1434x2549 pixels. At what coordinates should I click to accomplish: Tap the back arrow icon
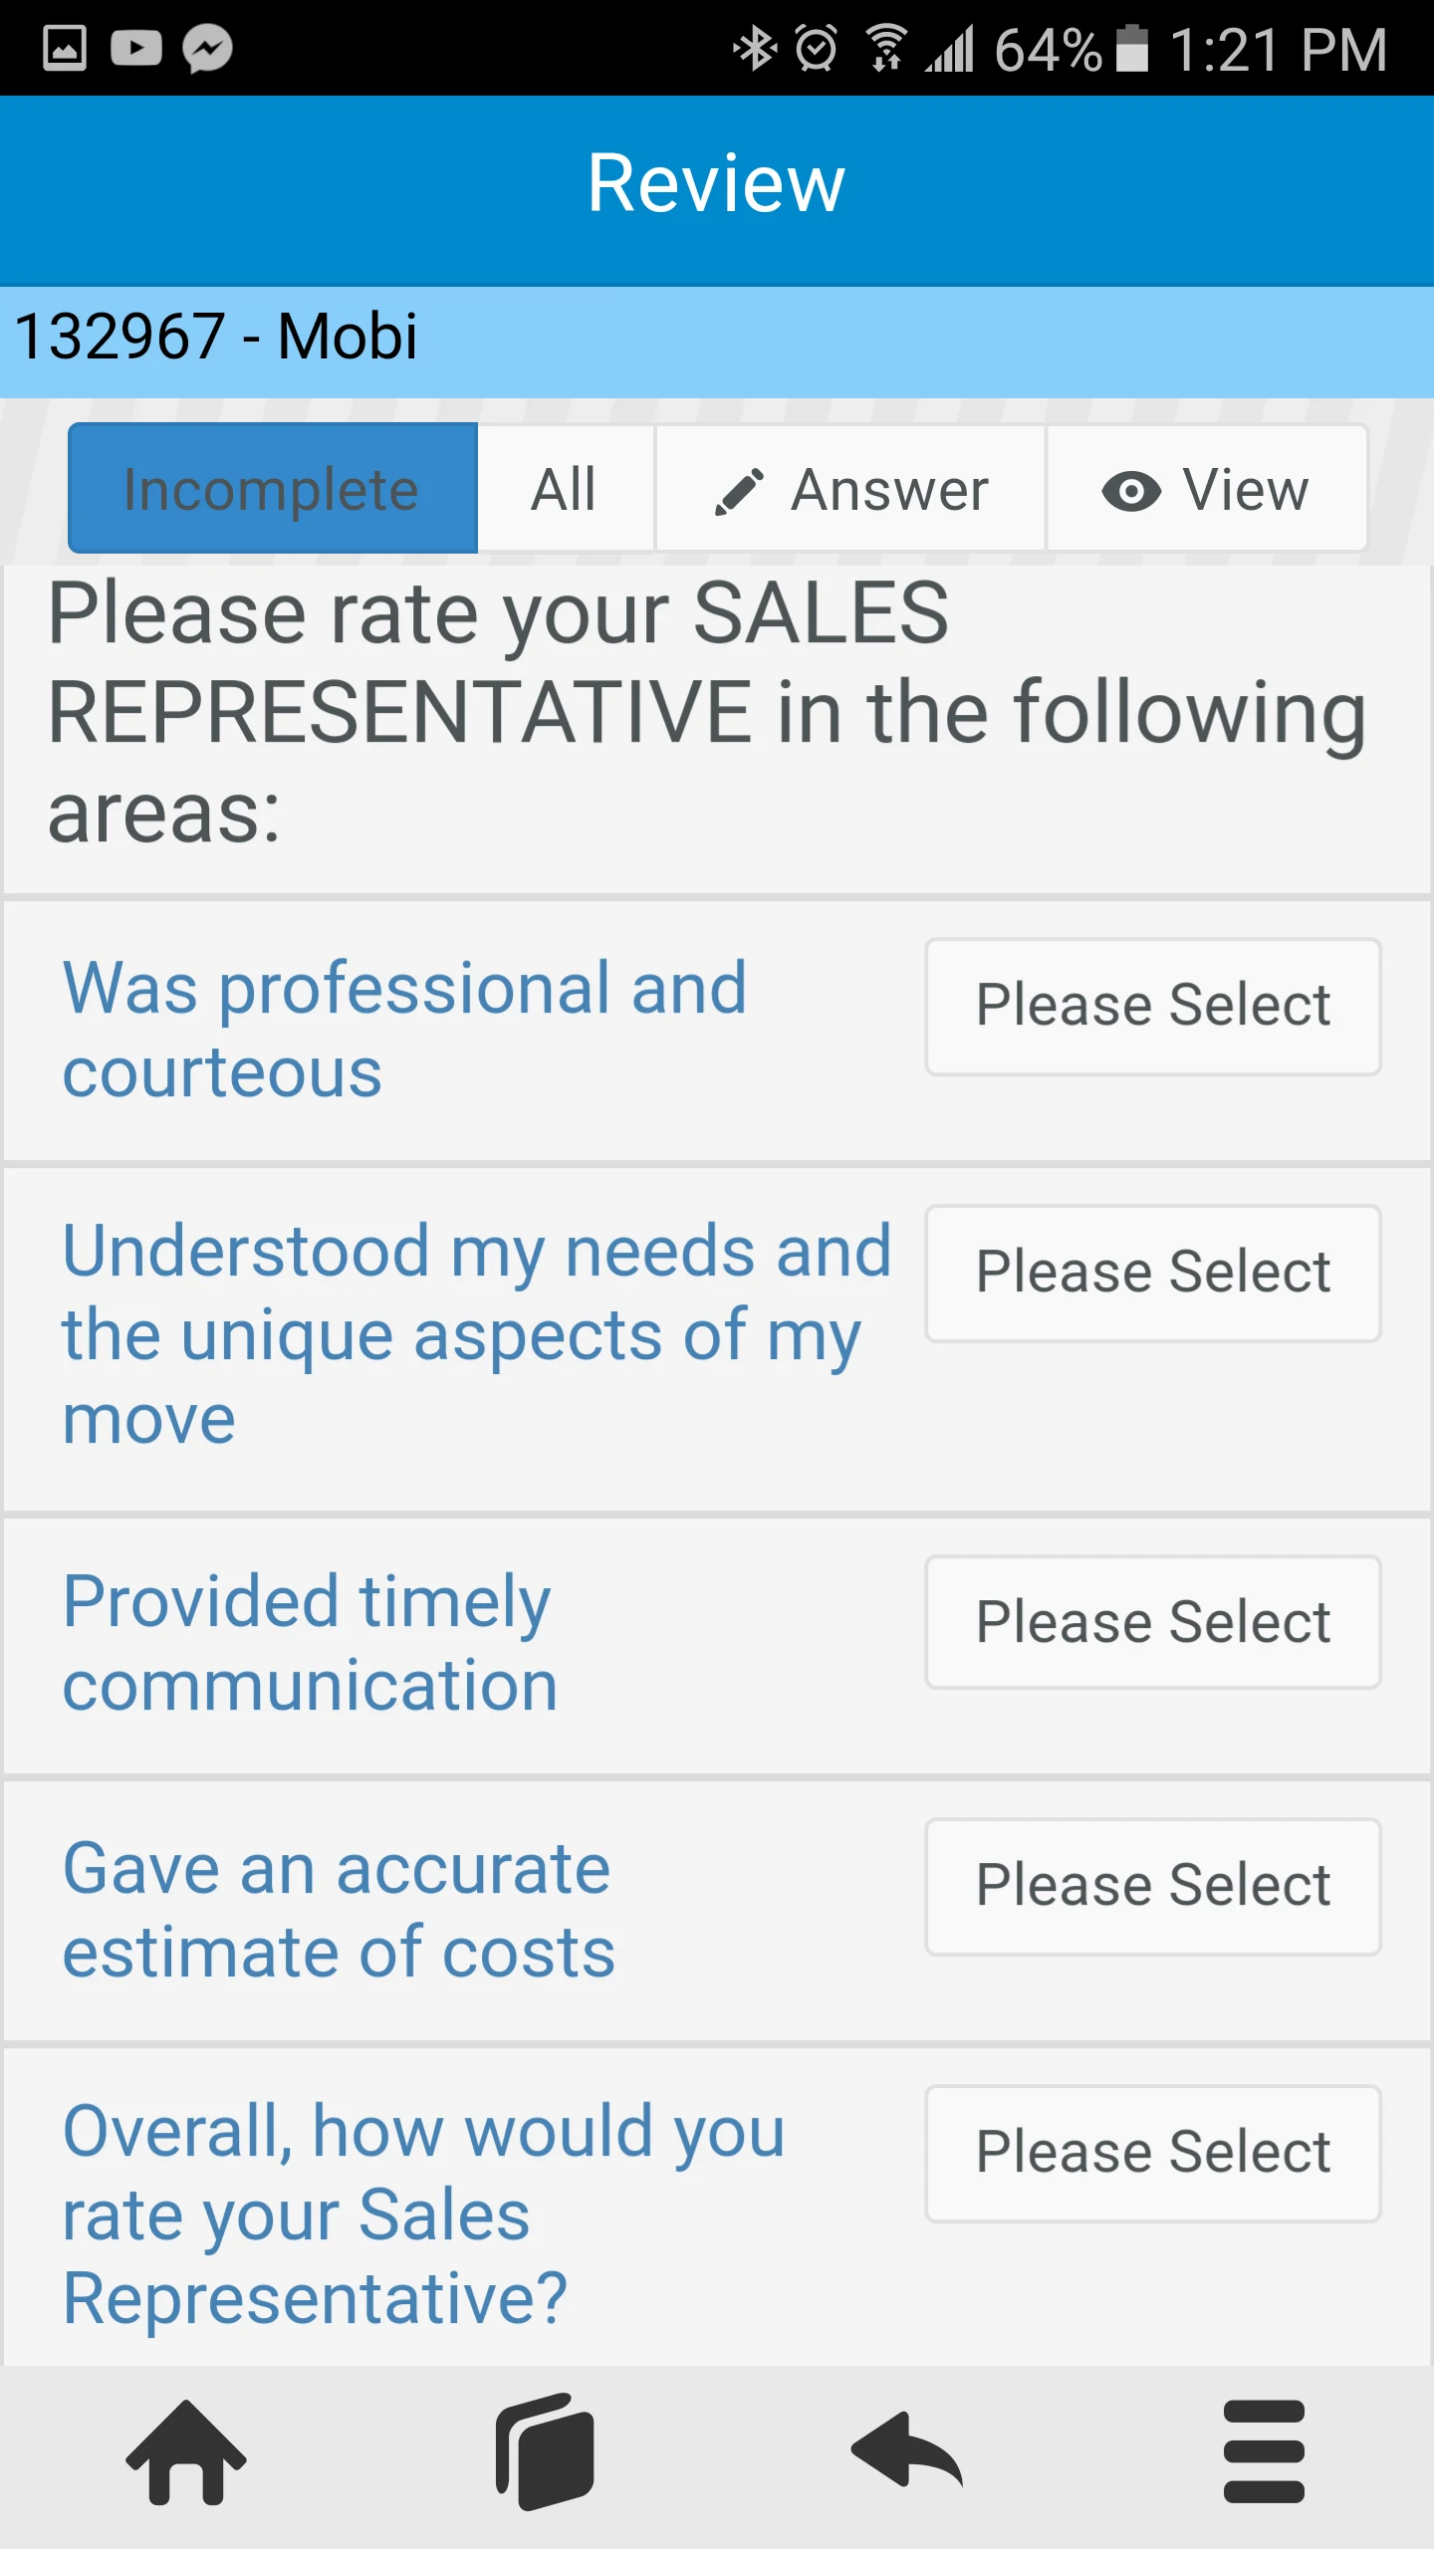coord(906,2449)
